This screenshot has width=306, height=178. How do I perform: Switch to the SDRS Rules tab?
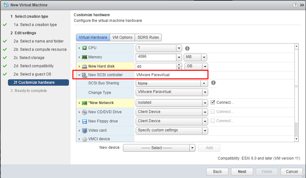148,37
